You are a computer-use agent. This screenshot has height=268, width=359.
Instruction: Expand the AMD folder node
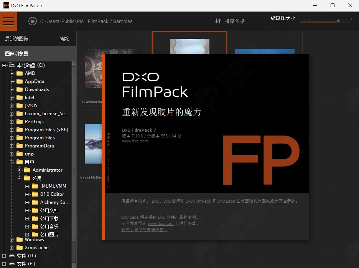[12, 74]
